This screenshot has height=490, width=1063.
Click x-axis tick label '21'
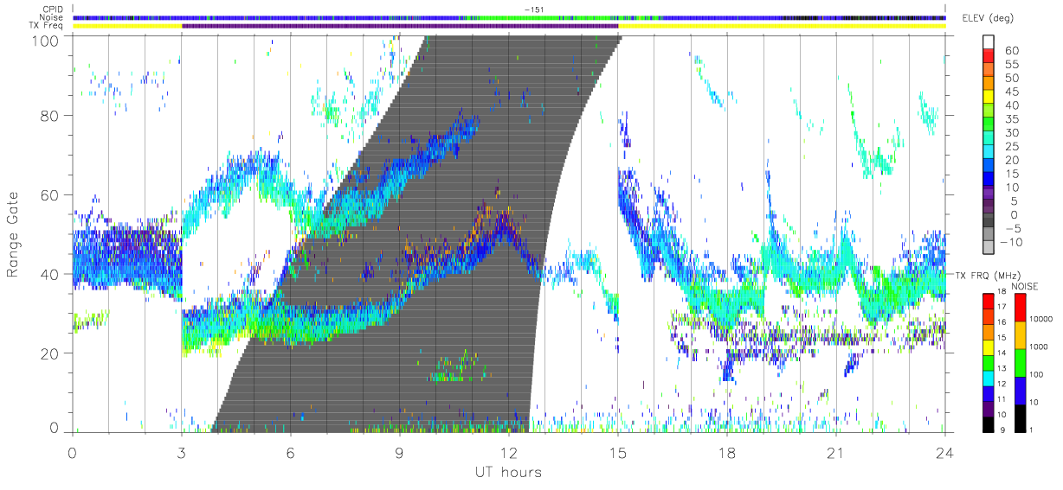836,453
